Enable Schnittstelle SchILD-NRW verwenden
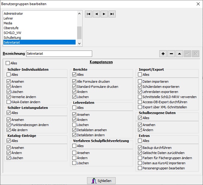203x185 pixels. [x=140, y=97]
